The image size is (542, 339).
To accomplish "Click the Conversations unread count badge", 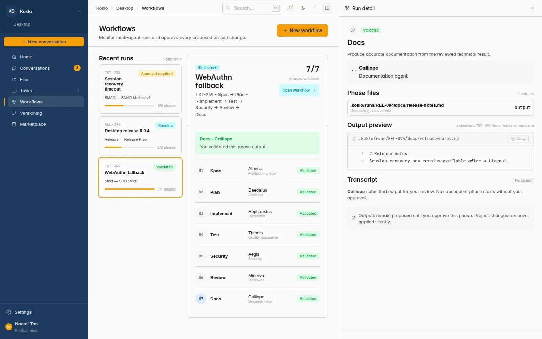I will pyautogui.click(x=77, y=68).
